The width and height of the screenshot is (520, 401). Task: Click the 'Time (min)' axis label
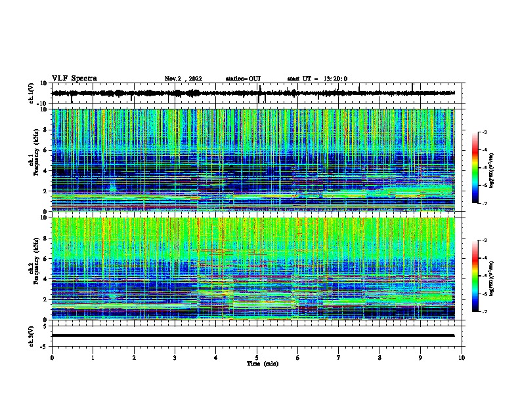[263, 364]
